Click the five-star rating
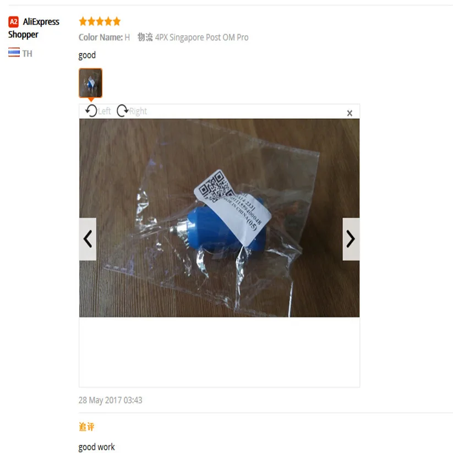This screenshot has width=453, height=453. [x=100, y=21]
